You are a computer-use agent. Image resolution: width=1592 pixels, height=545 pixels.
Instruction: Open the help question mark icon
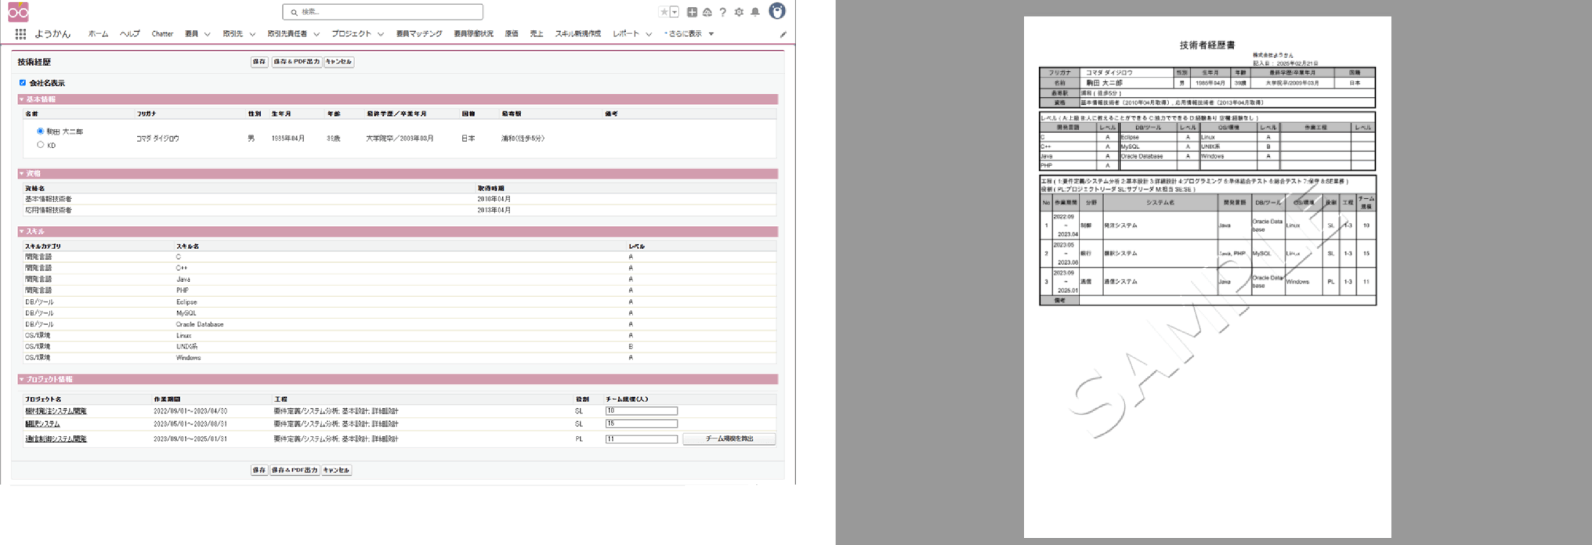(723, 12)
